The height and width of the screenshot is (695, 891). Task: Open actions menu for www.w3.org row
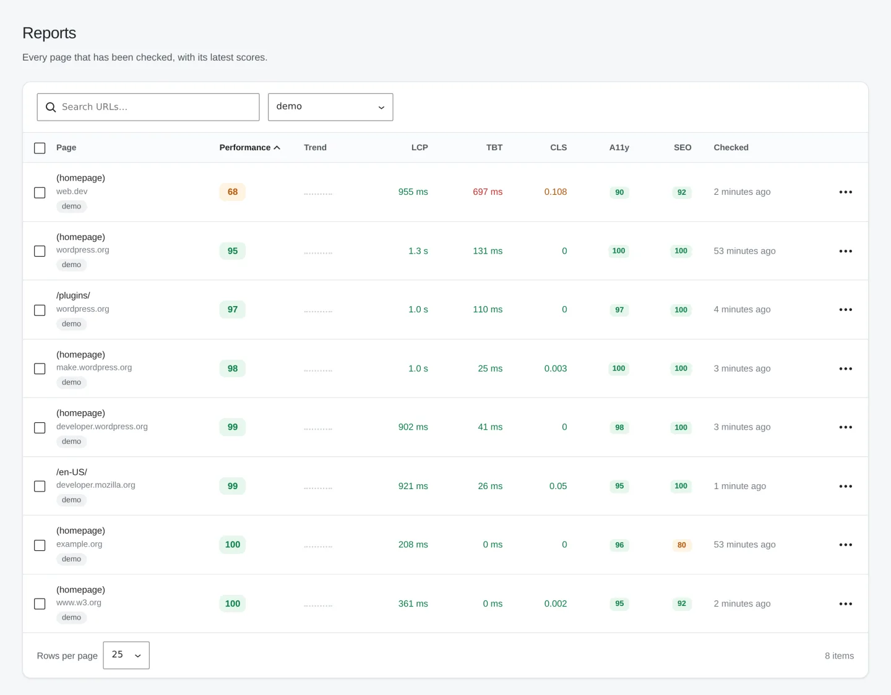coord(846,604)
